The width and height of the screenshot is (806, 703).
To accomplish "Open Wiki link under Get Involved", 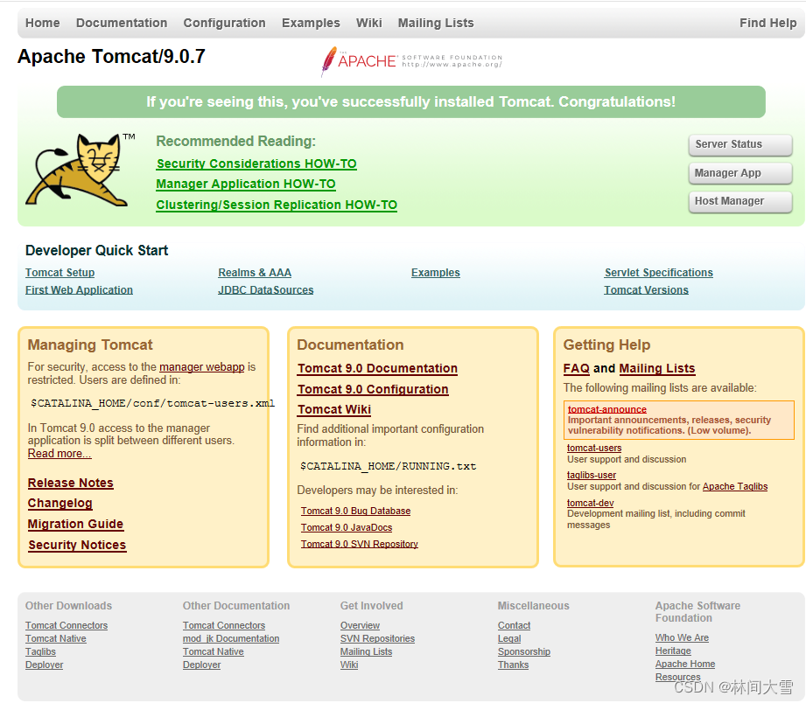I will point(349,665).
